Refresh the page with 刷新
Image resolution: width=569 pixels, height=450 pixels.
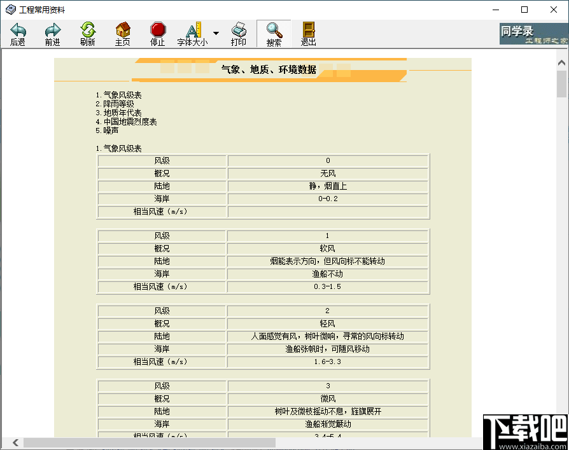87,34
